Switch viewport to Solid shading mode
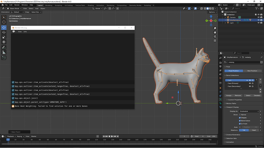 point(208,8)
